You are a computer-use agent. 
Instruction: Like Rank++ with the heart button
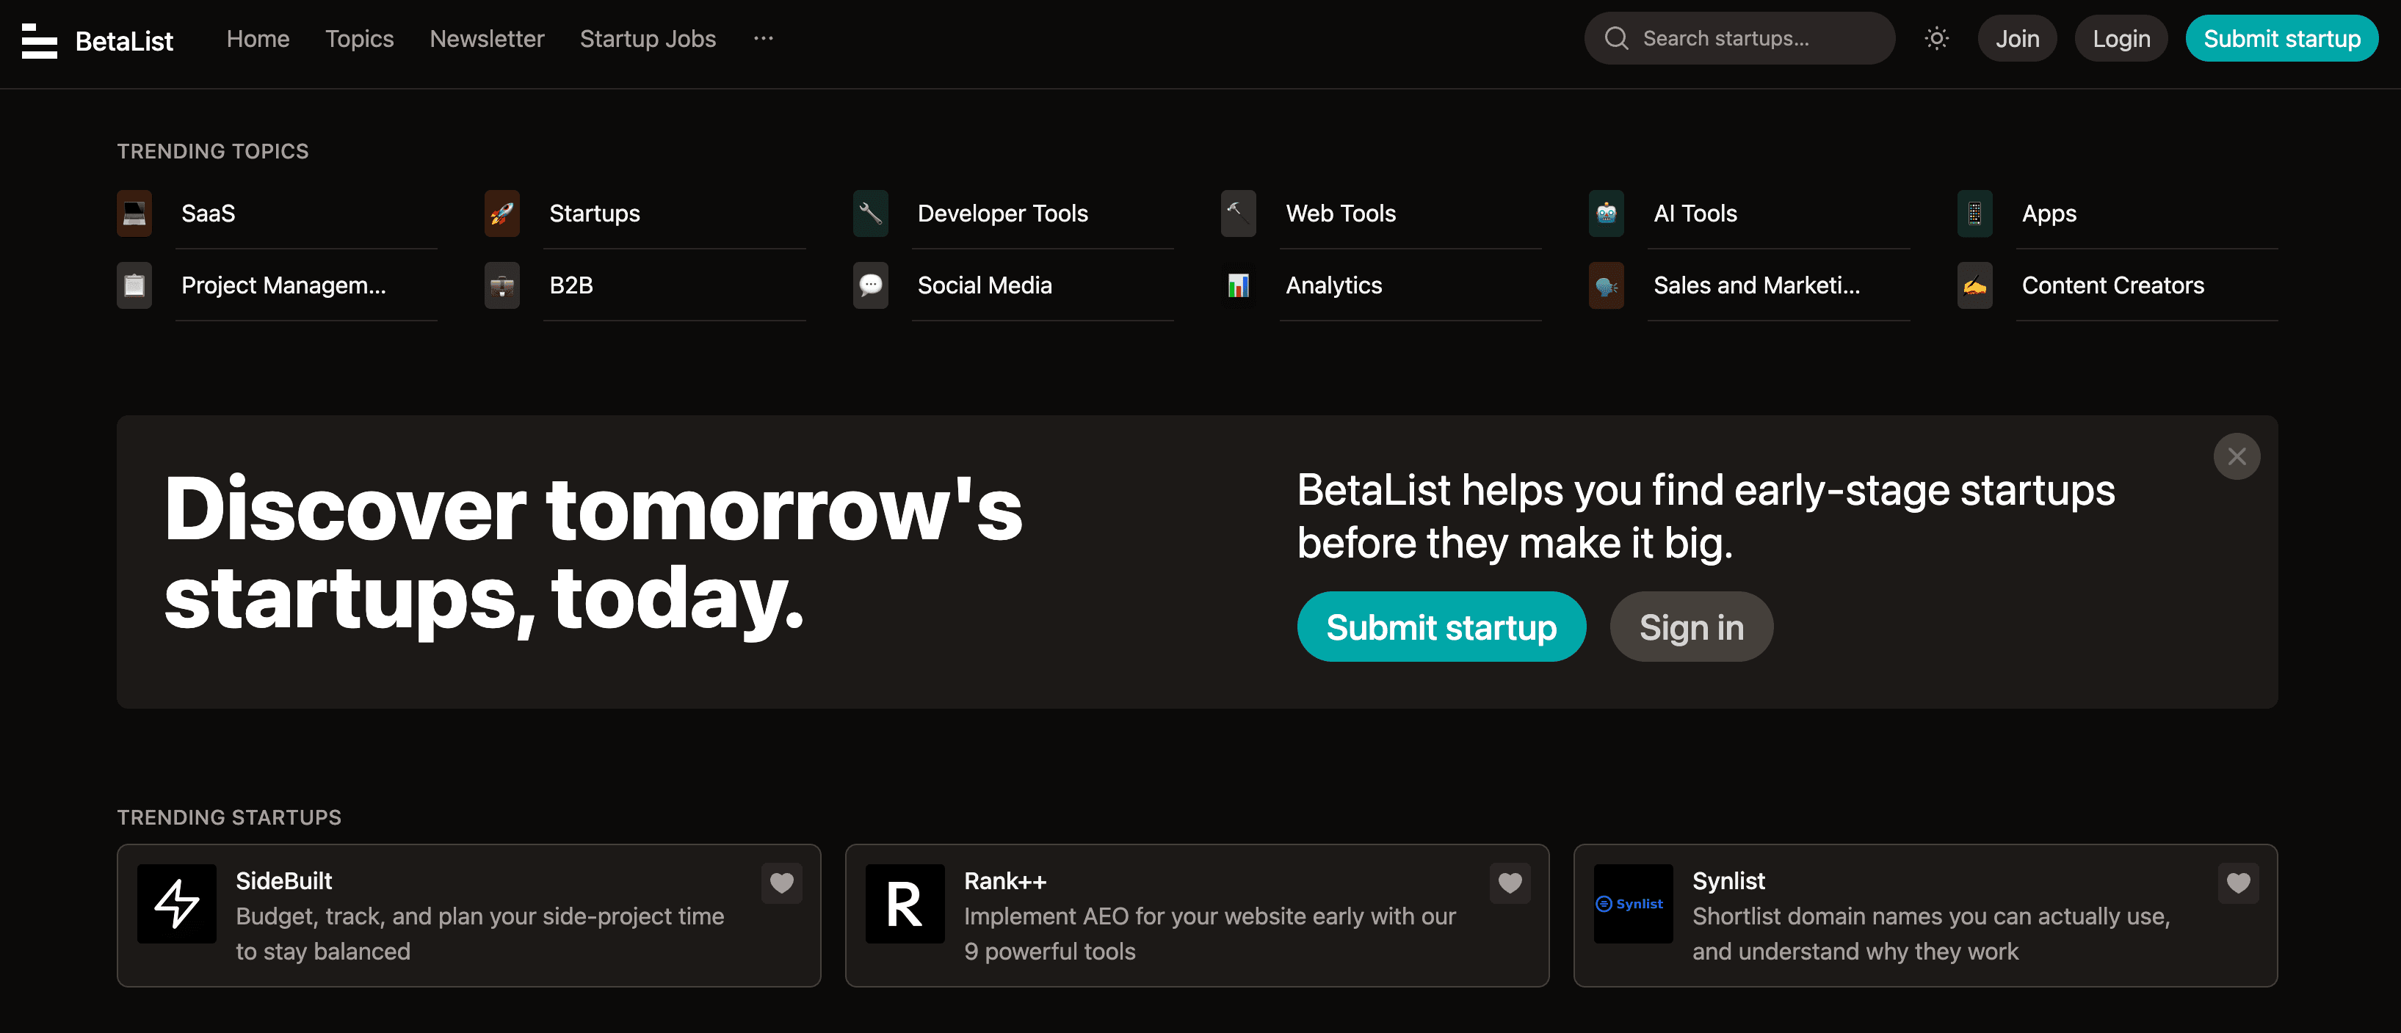(x=1510, y=883)
